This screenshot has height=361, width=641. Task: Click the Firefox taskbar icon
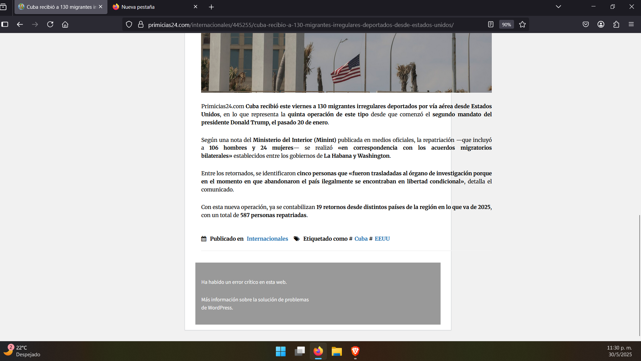(x=318, y=351)
